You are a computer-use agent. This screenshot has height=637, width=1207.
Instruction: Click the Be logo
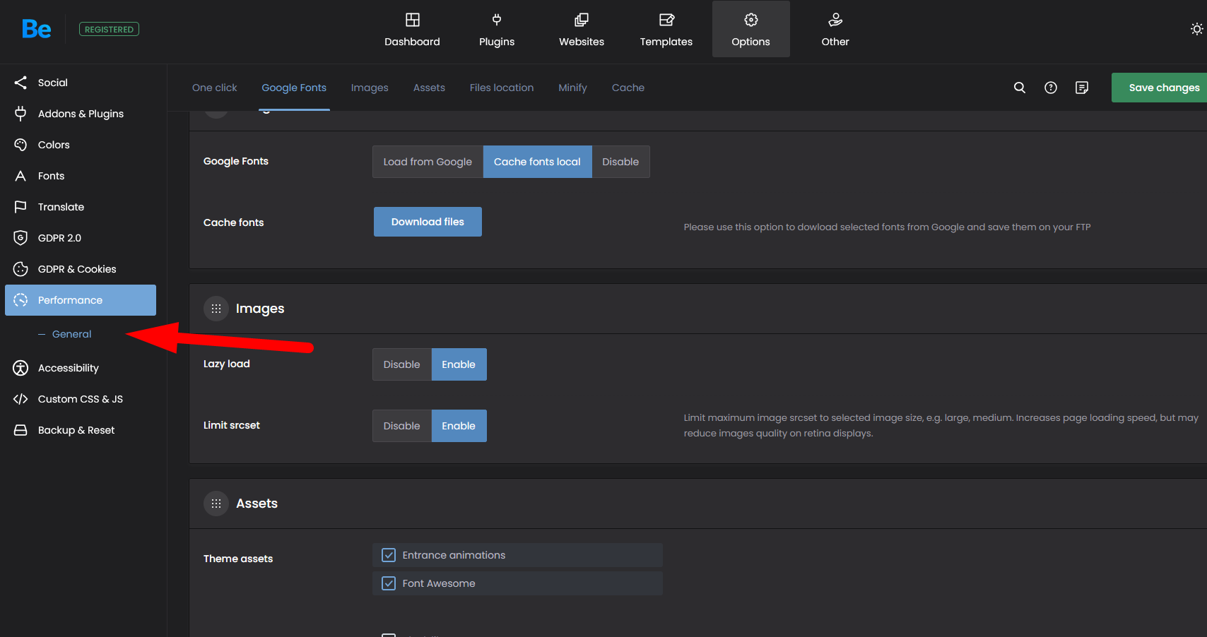click(x=36, y=29)
